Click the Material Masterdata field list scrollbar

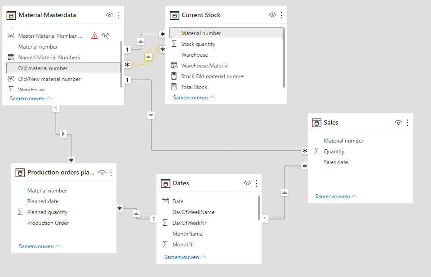click(x=121, y=64)
